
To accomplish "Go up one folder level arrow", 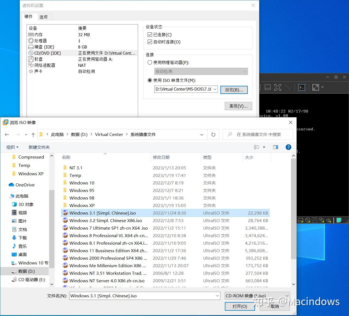I will click(x=33, y=135).
